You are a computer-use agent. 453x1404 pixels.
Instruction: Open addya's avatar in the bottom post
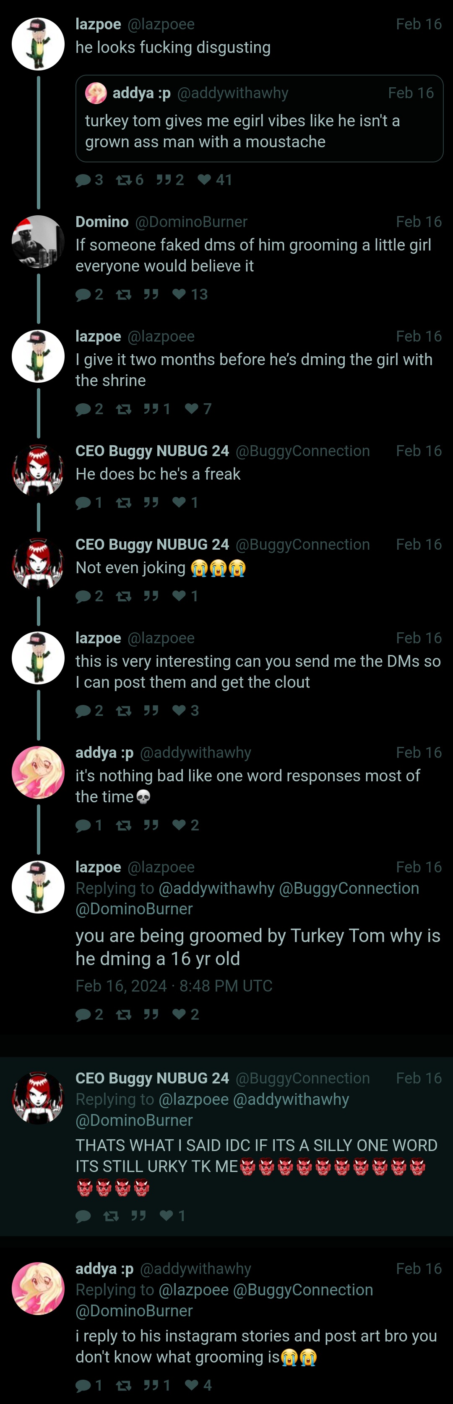click(x=38, y=1289)
